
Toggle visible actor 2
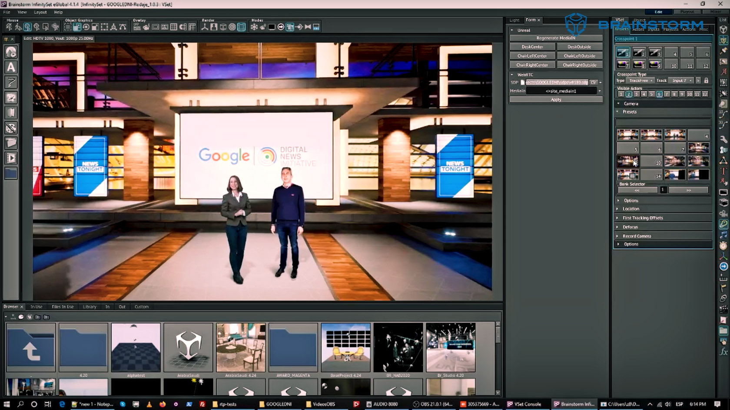(x=628, y=94)
